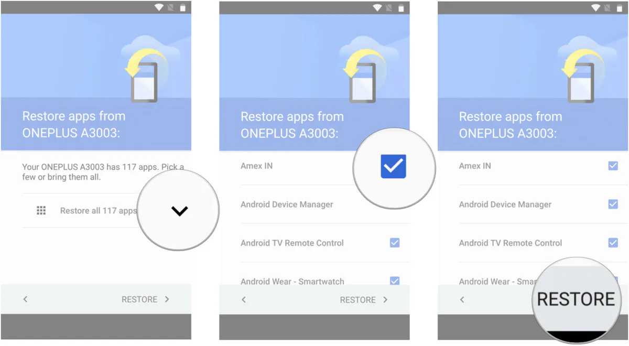
Task: Select Amex IN label on third phone screen
Action: tap(475, 166)
